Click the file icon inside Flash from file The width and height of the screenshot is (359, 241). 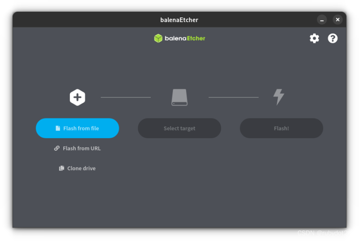58,128
